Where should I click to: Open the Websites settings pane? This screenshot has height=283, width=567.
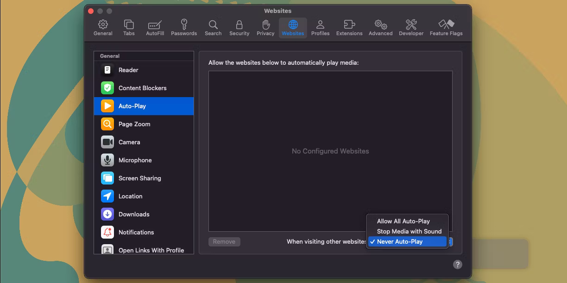(x=293, y=27)
